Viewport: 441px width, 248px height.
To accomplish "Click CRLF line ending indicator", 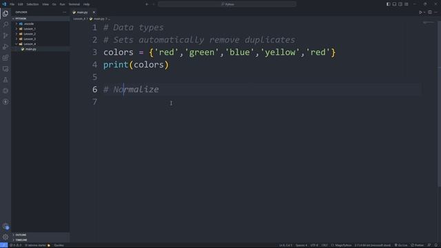I will 325,245.
